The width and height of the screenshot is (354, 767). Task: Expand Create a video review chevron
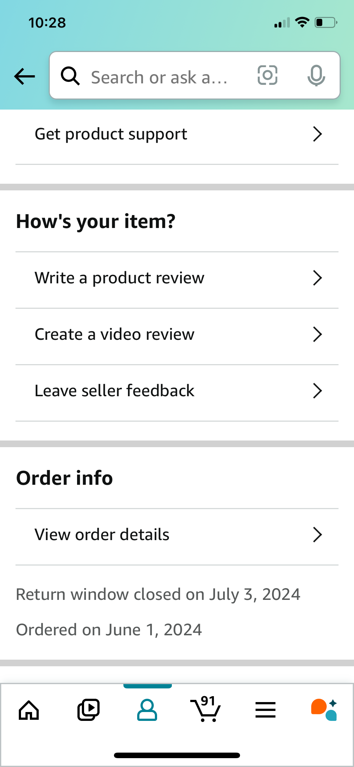317,334
